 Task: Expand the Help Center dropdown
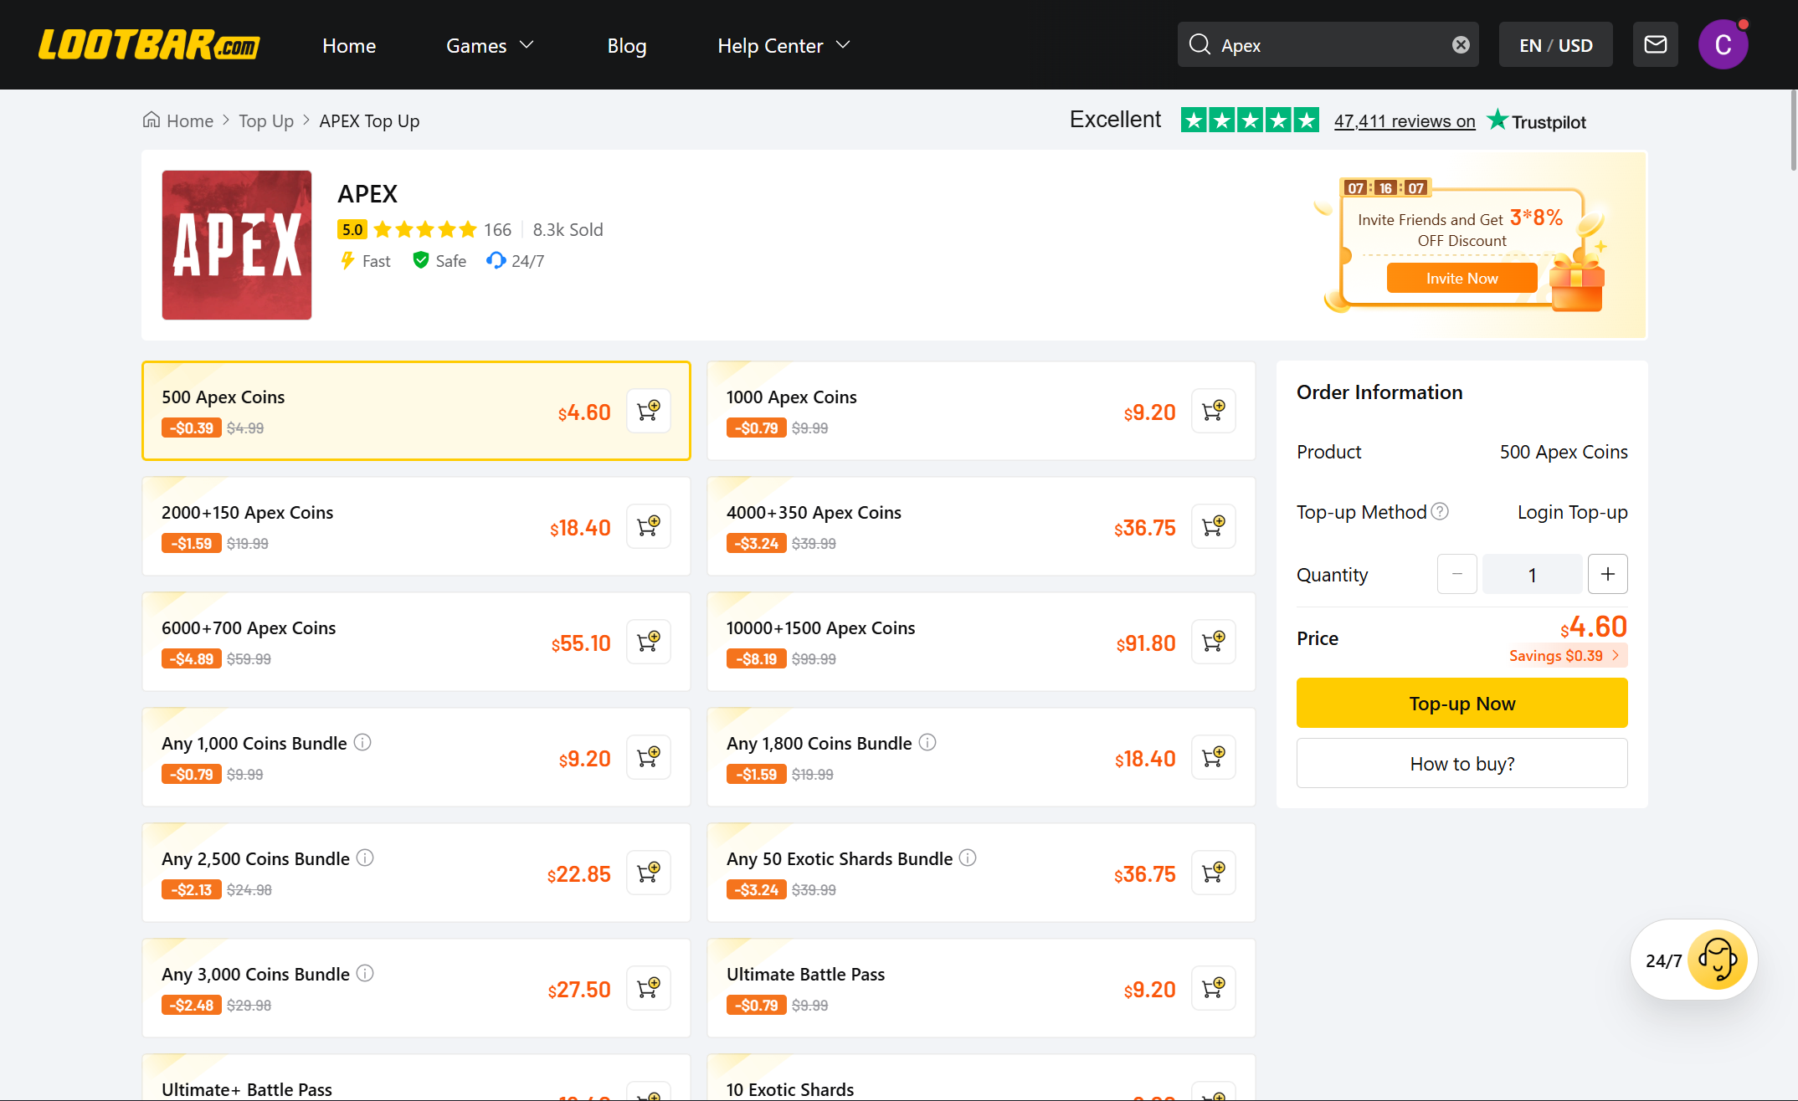[783, 45]
